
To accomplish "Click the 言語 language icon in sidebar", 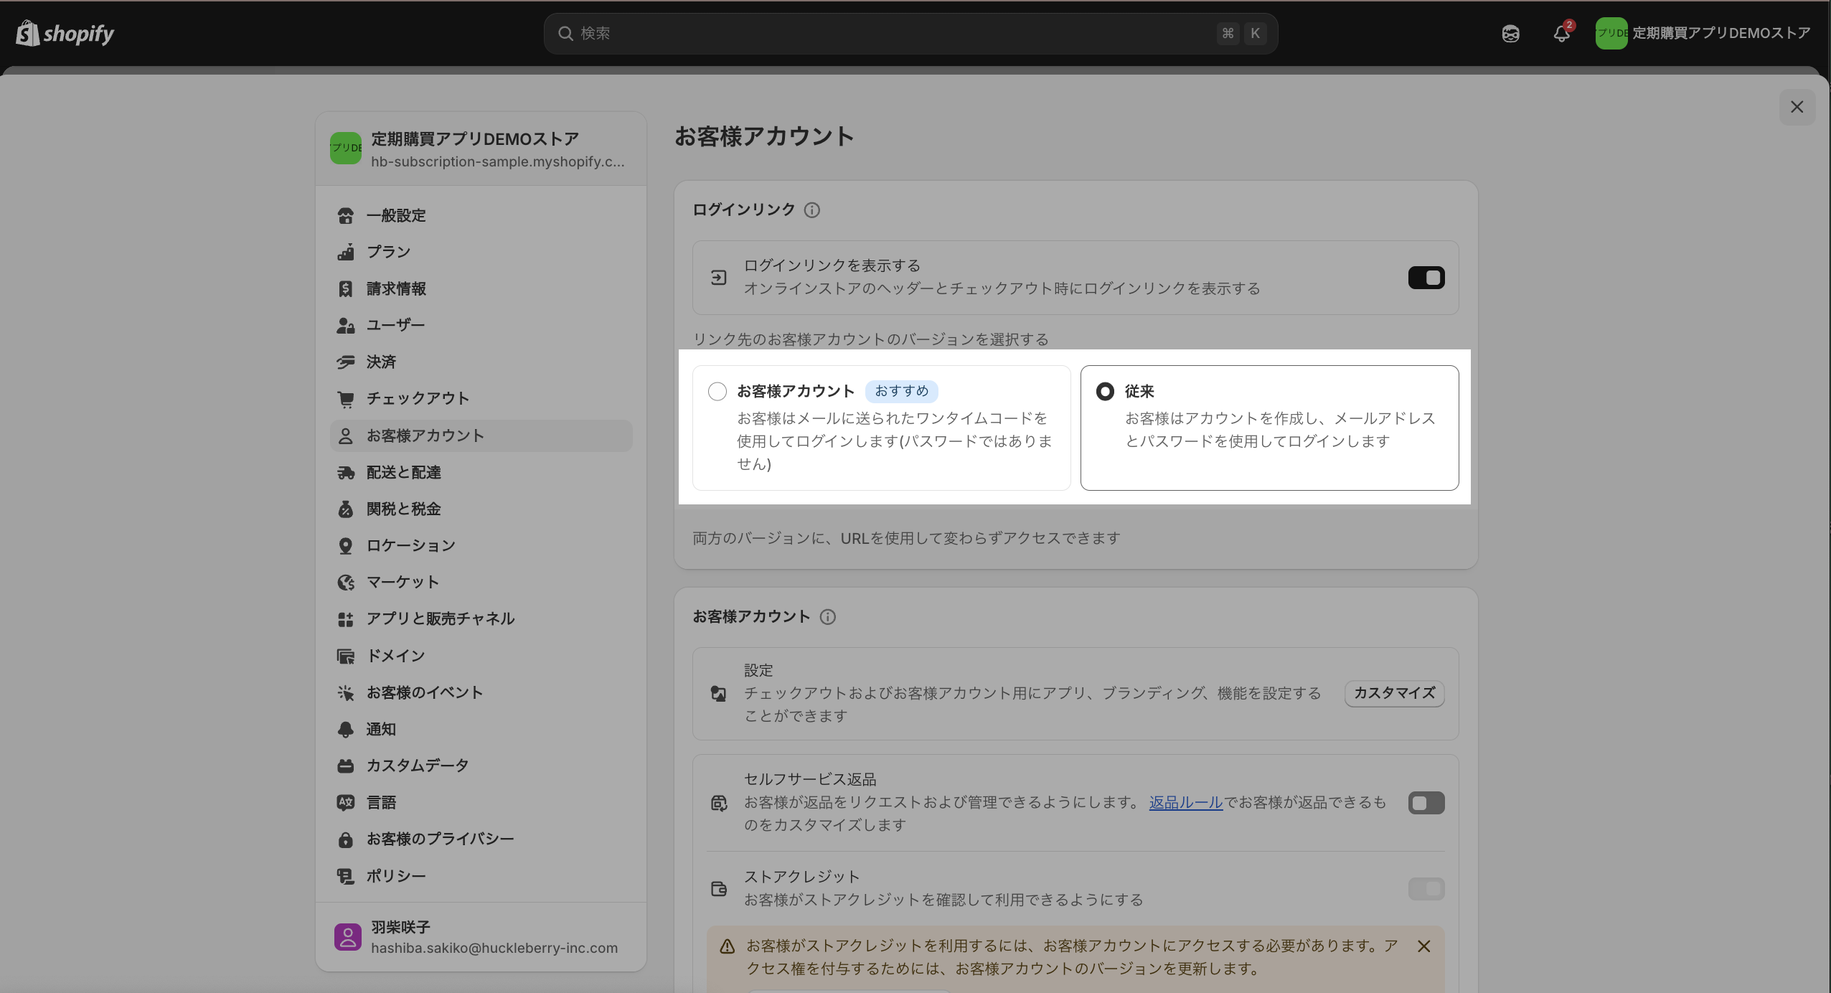I will tap(346, 802).
